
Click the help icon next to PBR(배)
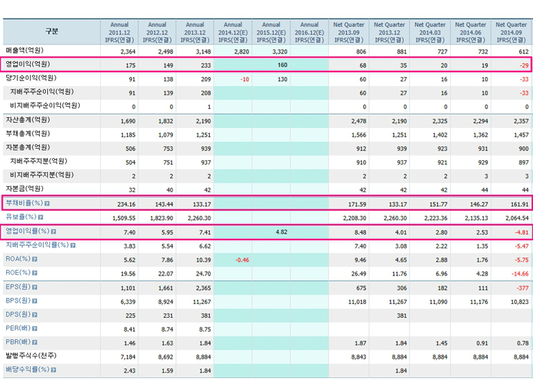pyautogui.click(x=34, y=342)
